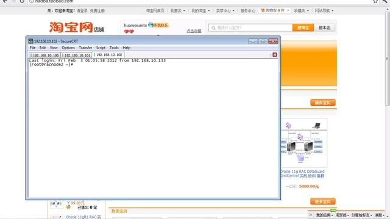Click the 搜本店 search-this-shop button
Screen dimensions: 390x219
click(x=324, y=27)
